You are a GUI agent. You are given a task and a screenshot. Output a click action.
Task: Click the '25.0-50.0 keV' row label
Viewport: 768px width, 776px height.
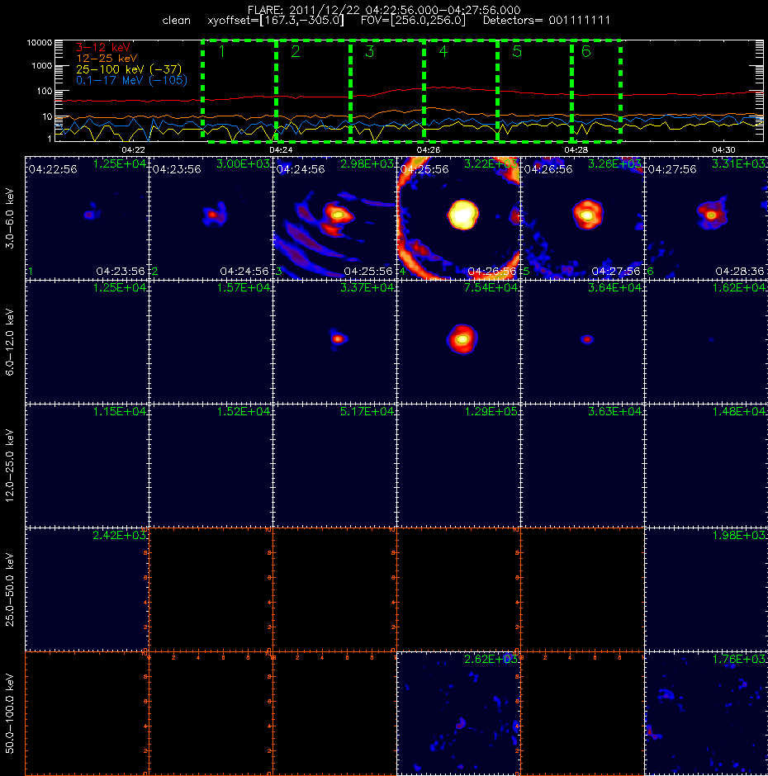[x=10, y=589]
